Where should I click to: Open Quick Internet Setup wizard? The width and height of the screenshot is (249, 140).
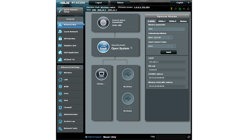tap(70, 11)
